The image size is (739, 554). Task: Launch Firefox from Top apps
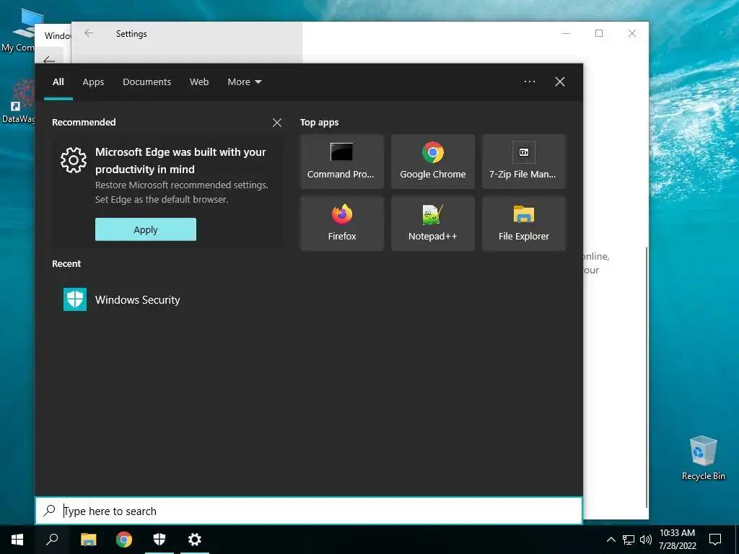click(341, 224)
